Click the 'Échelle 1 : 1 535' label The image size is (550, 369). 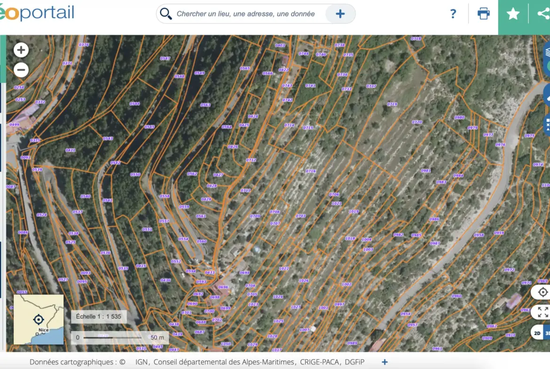click(99, 316)
